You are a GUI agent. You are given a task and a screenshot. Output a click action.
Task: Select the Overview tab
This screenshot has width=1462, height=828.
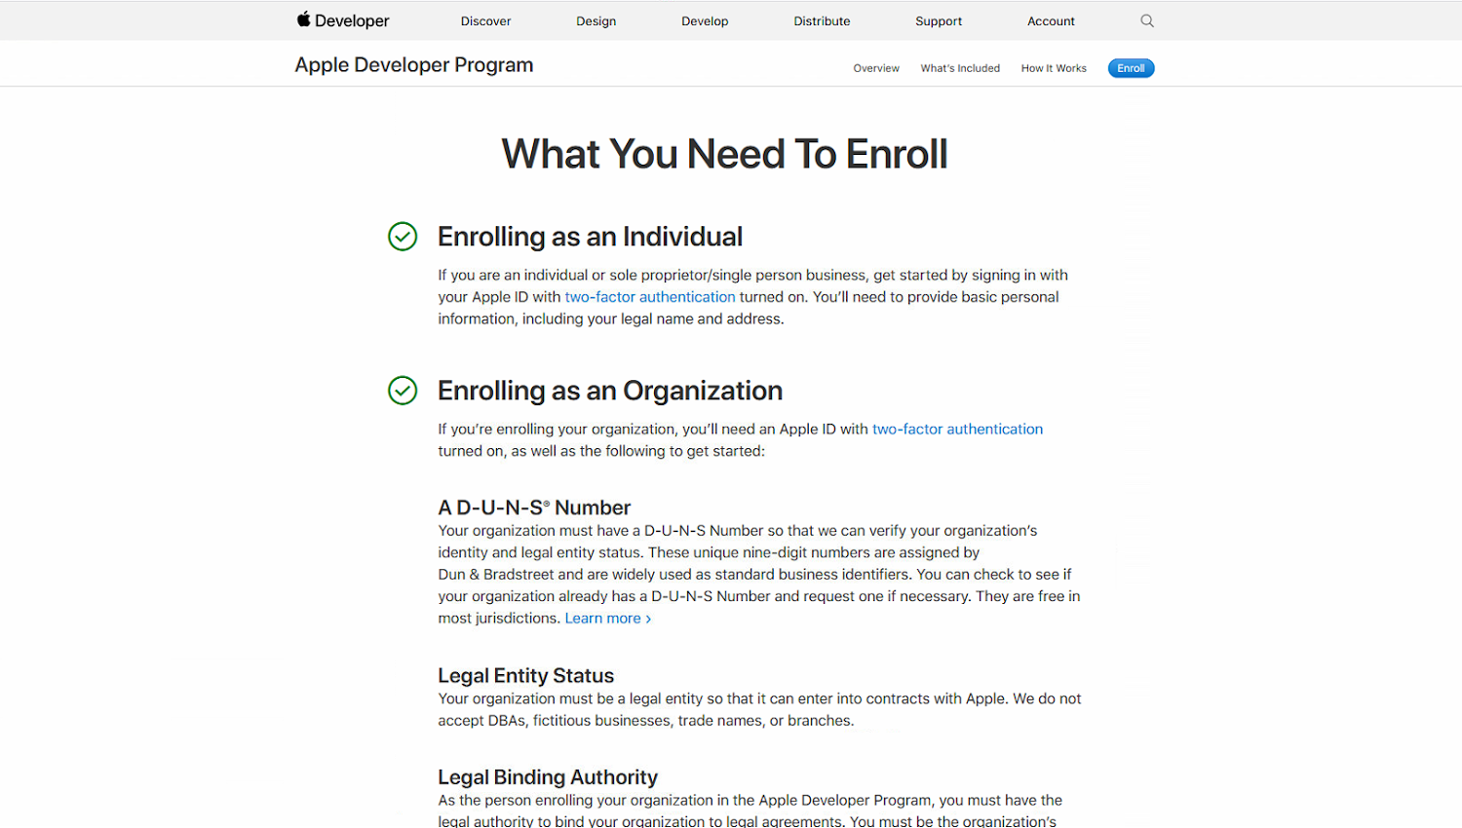tap(876, 68)
